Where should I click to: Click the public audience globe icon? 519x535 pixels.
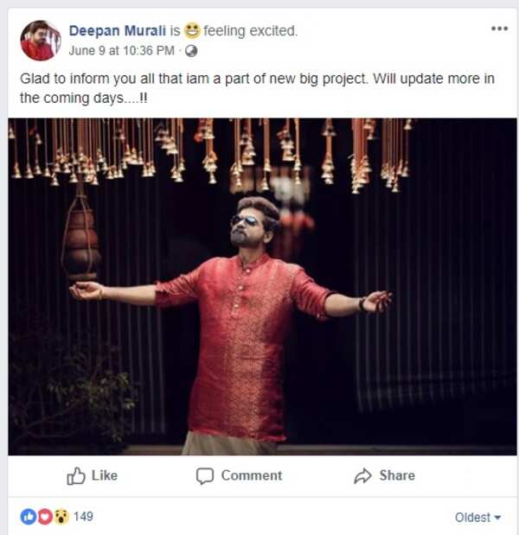pyautogui.click(x=191, y=50)
